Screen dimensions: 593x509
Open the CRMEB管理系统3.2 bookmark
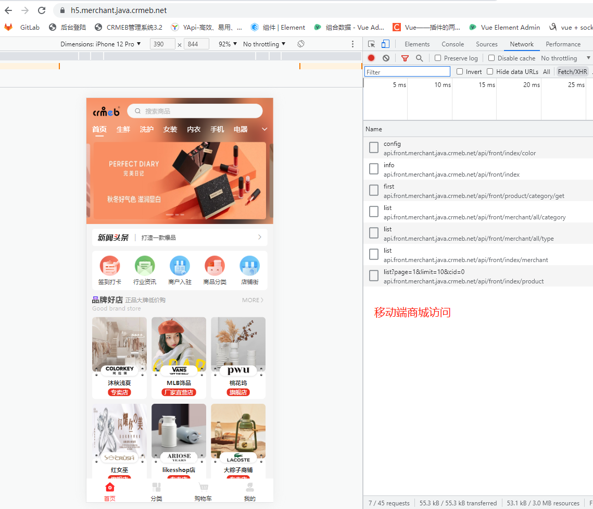129,27
